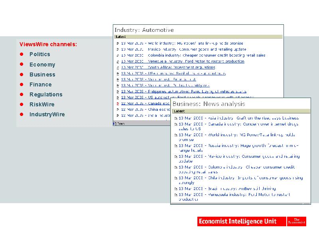319x239 pixels.
Task: Open the India industry link in Automotive list
Action: tap(146, 116)
